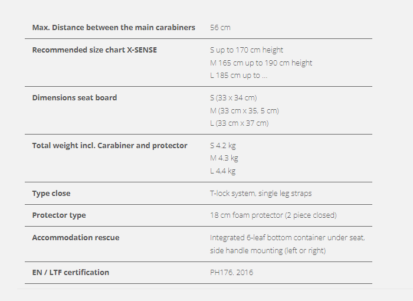Click the "Max. Distance between the main carabiners" label
The width and height of the screenshot is (413, 301).
click(x=113, y=28)
